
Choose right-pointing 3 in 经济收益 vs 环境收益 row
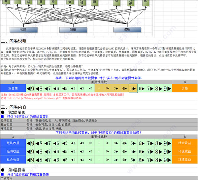coord(116,152)
